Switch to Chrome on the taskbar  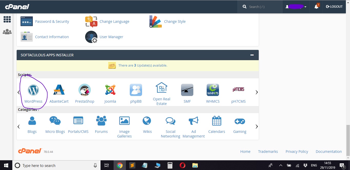(x=120, y=165)
